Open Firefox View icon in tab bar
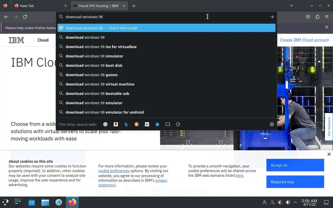The height and width of the screenshot is (208, 333). tap(5, 6)
